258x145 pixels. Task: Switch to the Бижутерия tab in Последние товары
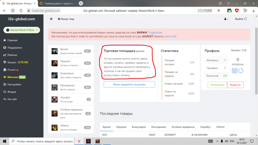click(x=139, y=127)
